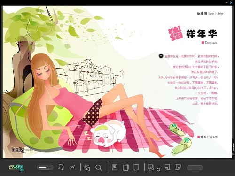Minimize the magazine reader window

coord(227,2)
